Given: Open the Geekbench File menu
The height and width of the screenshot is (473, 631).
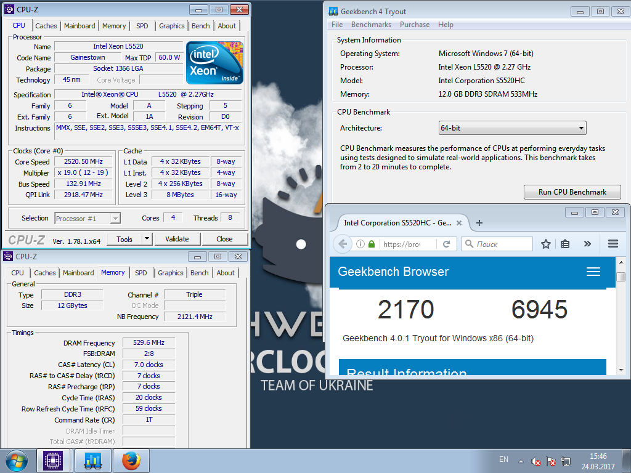Looking at the screenshot, I should 337,25.
